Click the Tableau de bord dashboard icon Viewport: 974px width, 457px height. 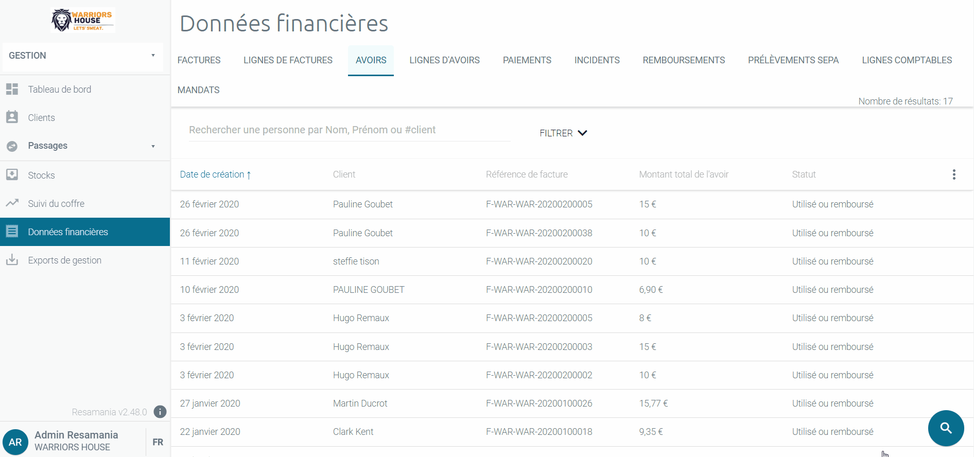[12, 89]
